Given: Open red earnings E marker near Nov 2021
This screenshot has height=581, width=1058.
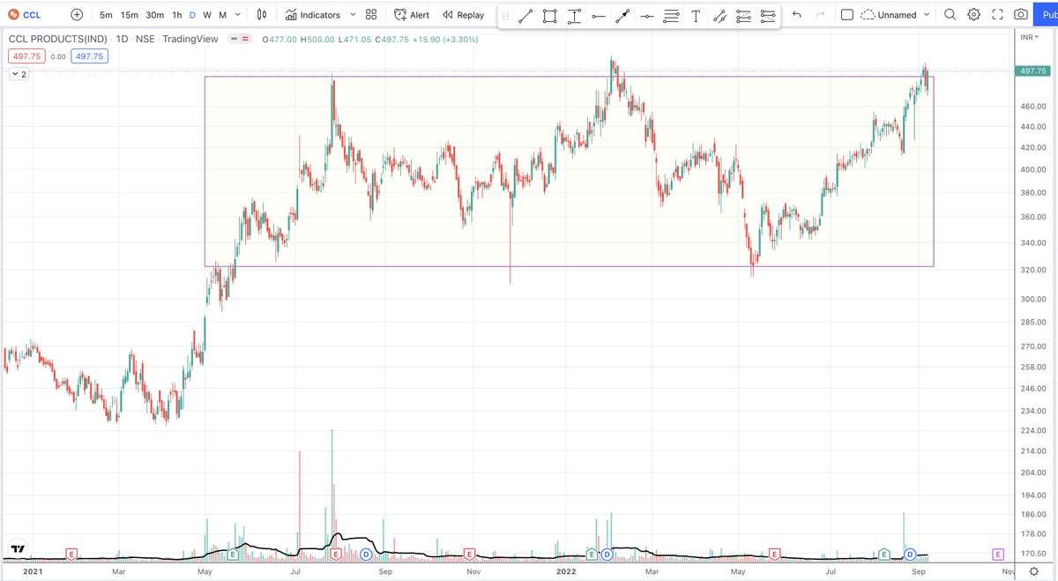Looking at the screenshot, I should pos(469,555).
